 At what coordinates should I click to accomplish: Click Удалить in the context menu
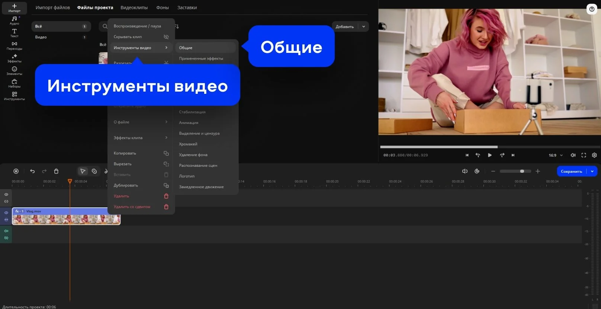pyautogui.click(x=121, y=196)
